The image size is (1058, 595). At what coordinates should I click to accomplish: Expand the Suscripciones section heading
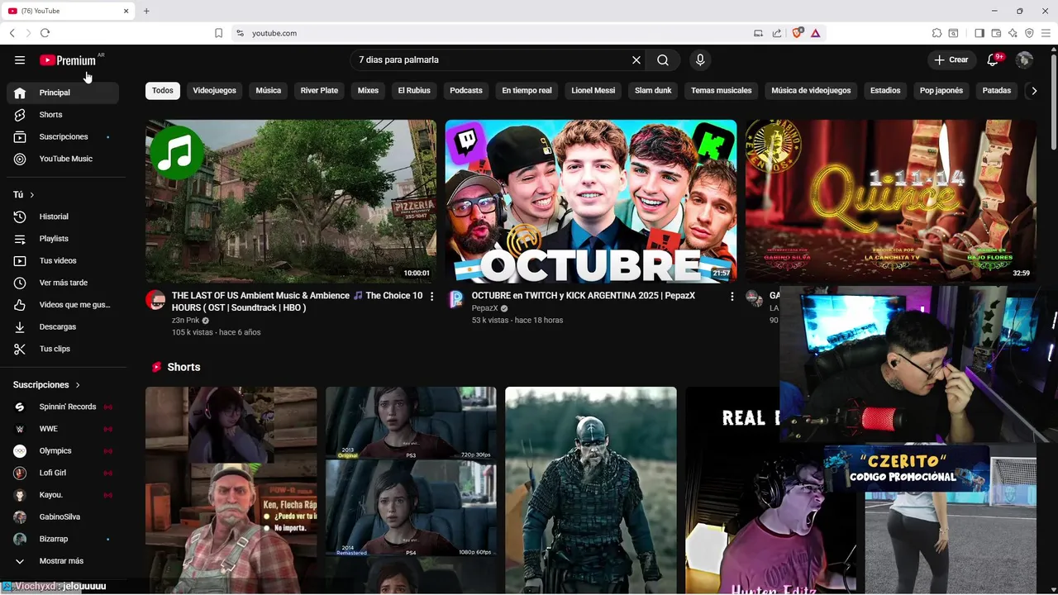pos(46,385)
